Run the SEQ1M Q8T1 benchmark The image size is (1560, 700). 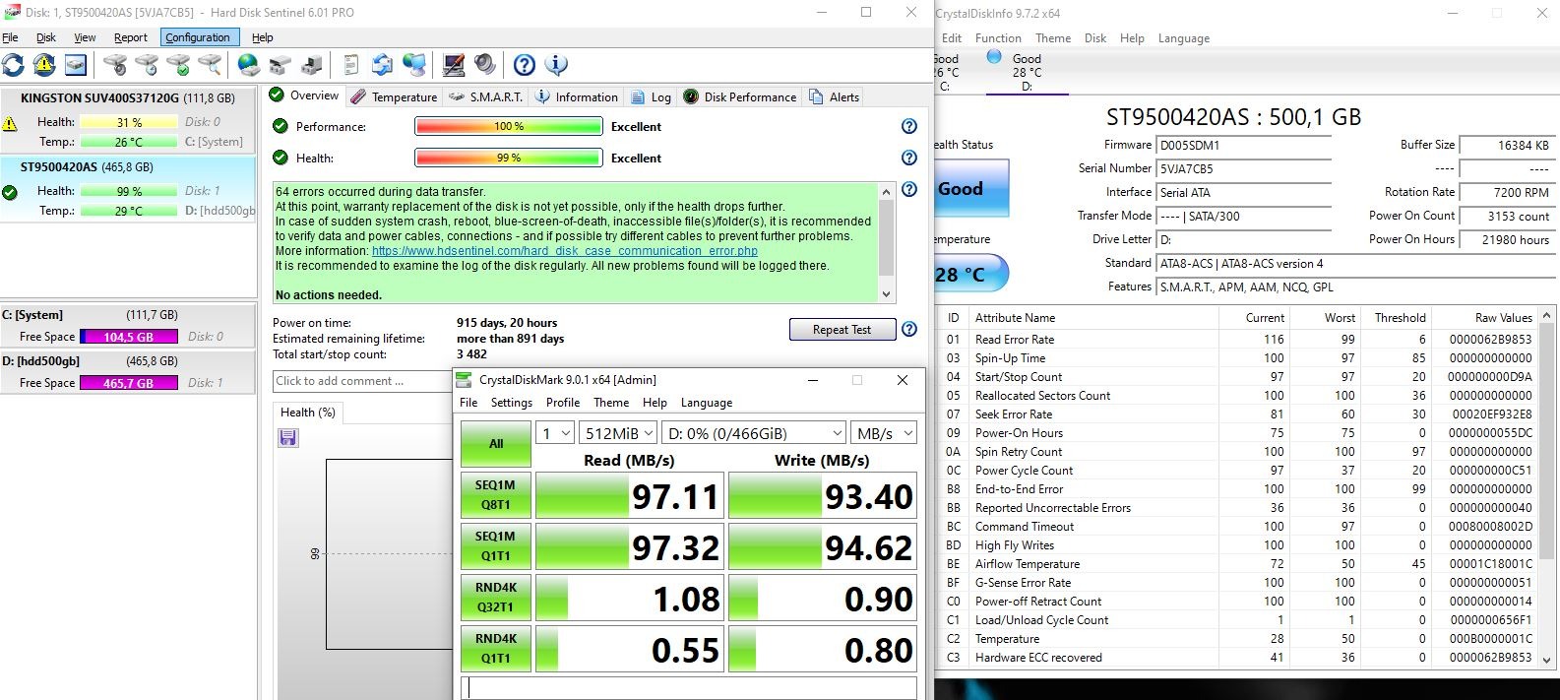coord(496,495)
